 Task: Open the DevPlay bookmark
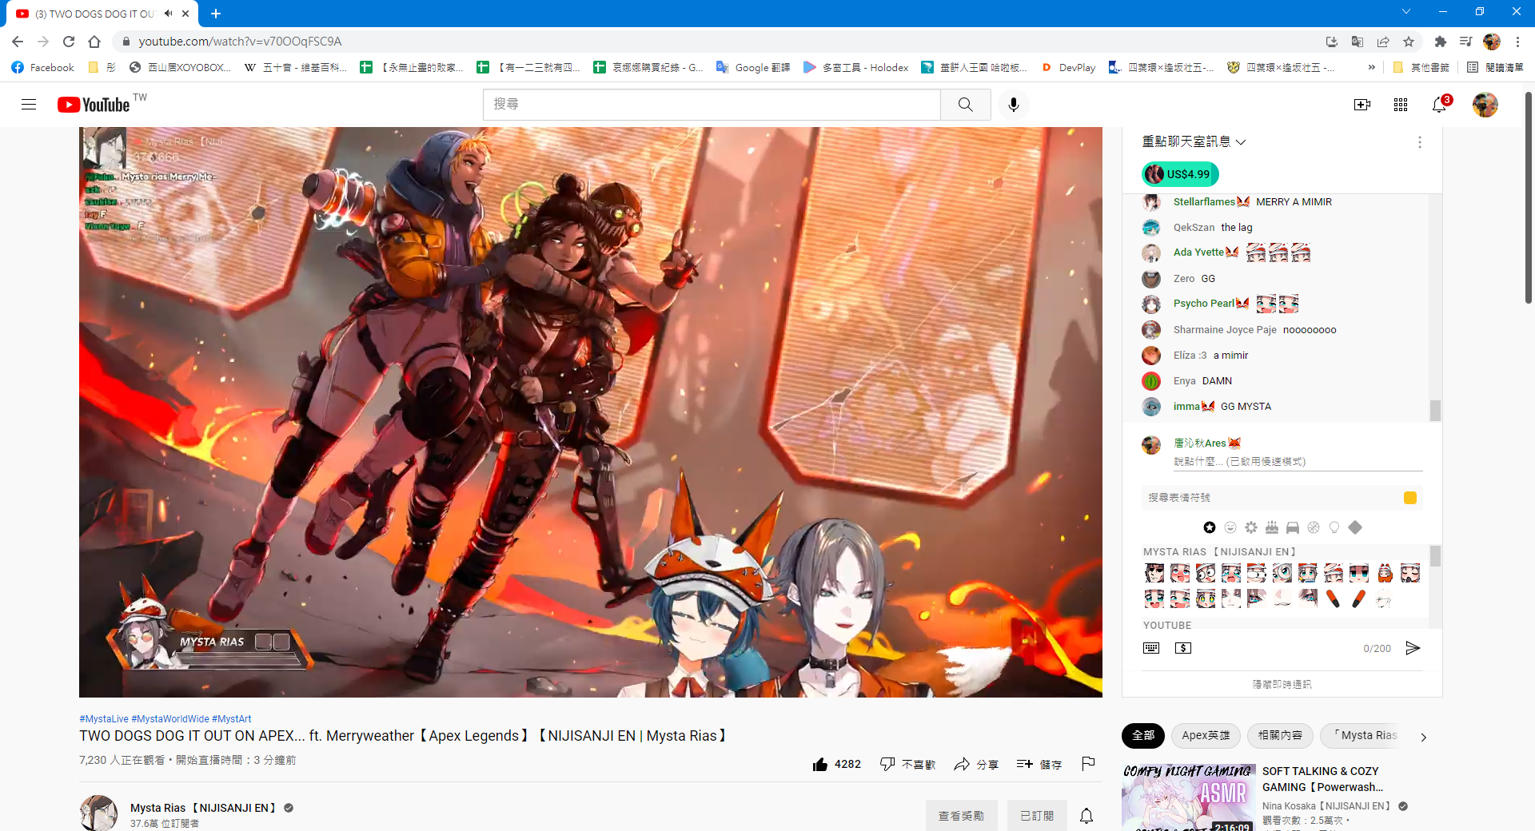tap(1069, 68)
